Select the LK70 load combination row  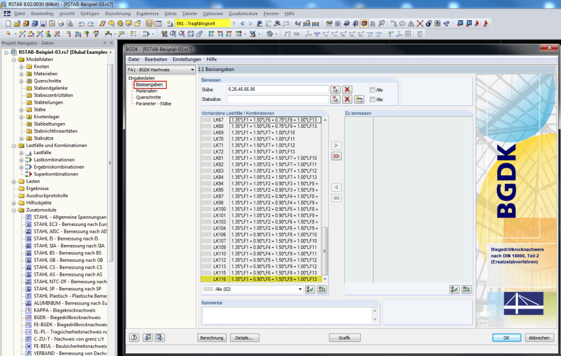(261, 139)
